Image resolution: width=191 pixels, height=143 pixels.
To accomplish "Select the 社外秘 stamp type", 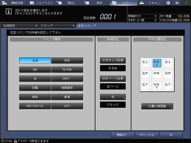I will pos(67,70).
